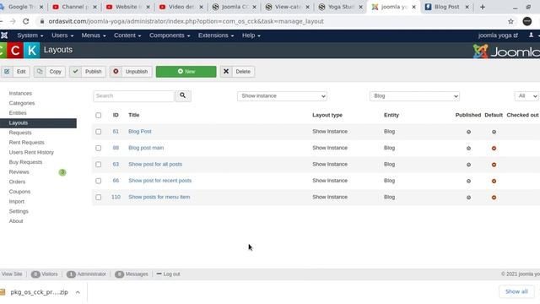Screen dimensions: 540x304
Task: Toggle published status for Show posts for menu item
Action: [x=468, y=198]
